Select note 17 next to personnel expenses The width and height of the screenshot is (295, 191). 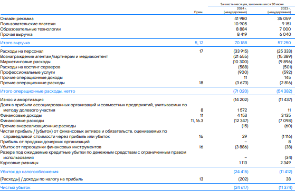click(201, 51)
